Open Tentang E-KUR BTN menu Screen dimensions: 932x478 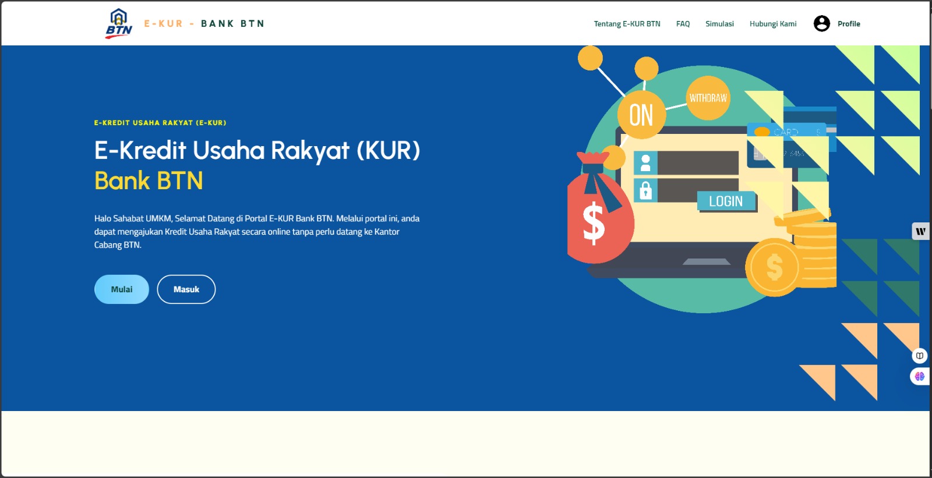[627, 24]
